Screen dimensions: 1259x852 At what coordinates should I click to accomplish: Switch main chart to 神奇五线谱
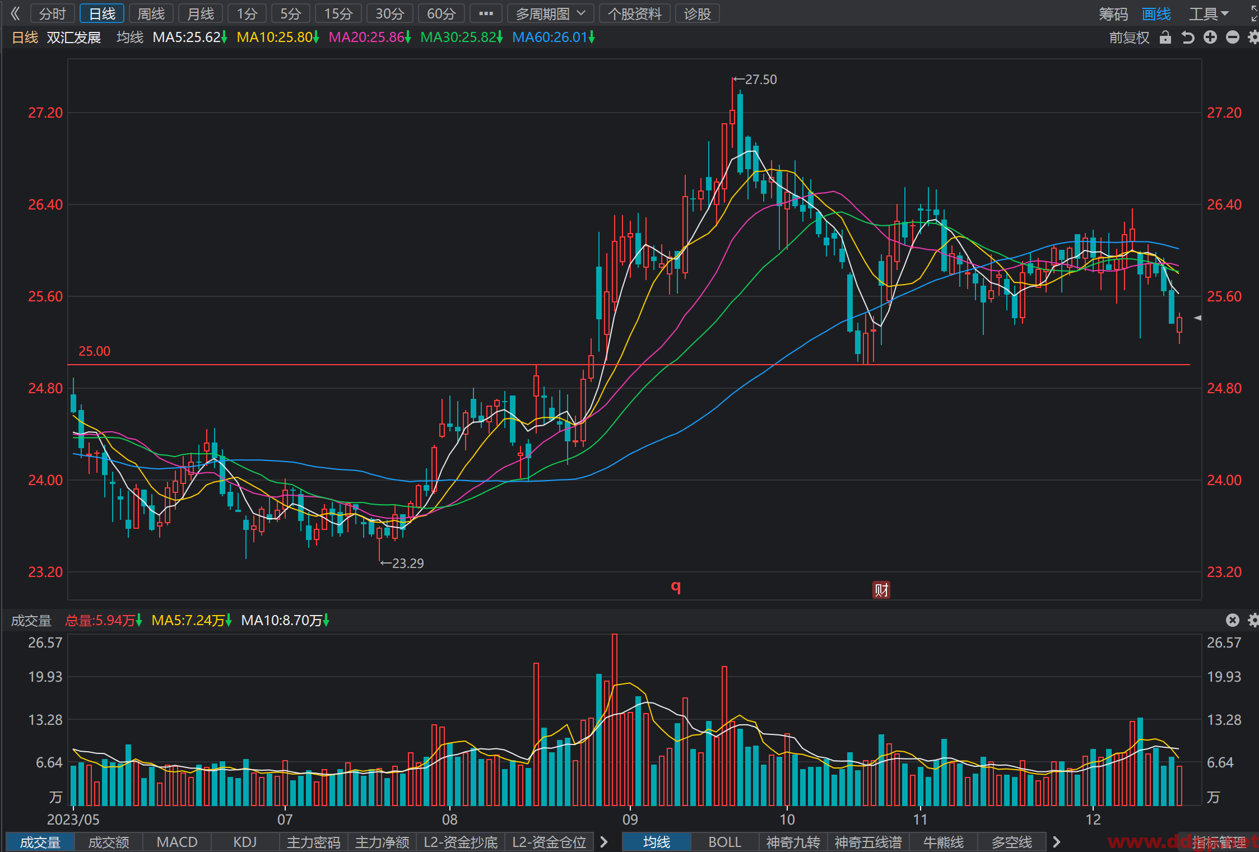(868, 842)
